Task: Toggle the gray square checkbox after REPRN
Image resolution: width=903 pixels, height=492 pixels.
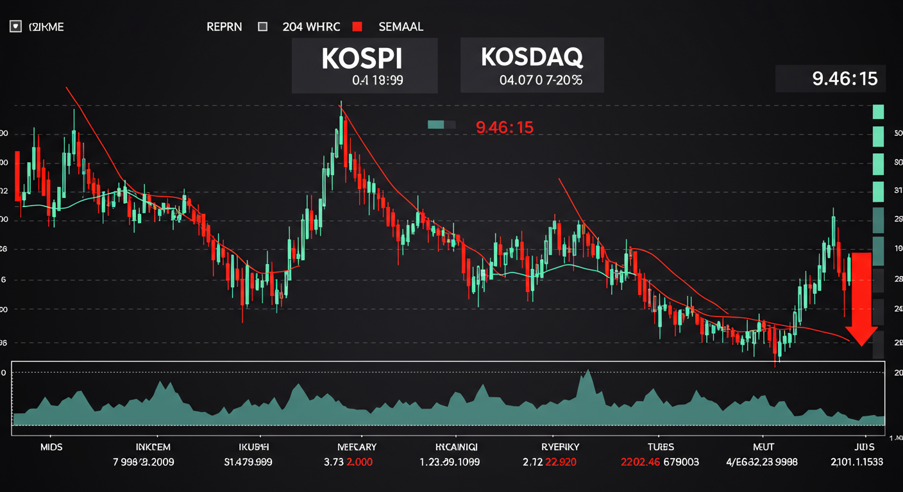Action: tap(262, 27)
